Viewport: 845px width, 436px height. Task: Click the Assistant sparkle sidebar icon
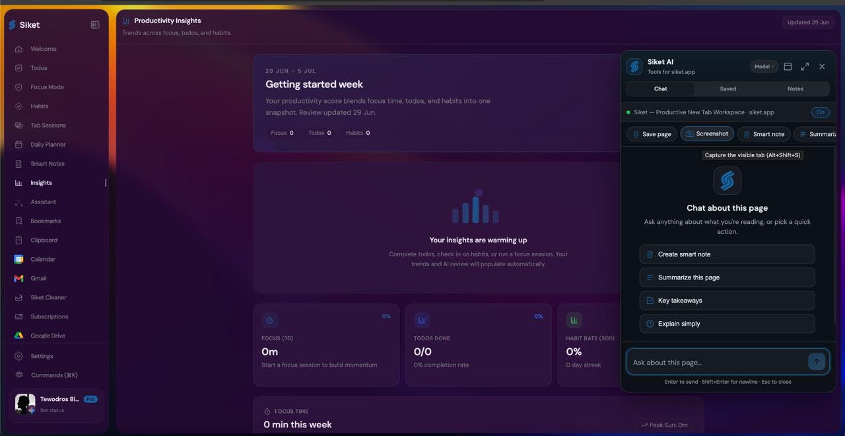pos(18,202)
